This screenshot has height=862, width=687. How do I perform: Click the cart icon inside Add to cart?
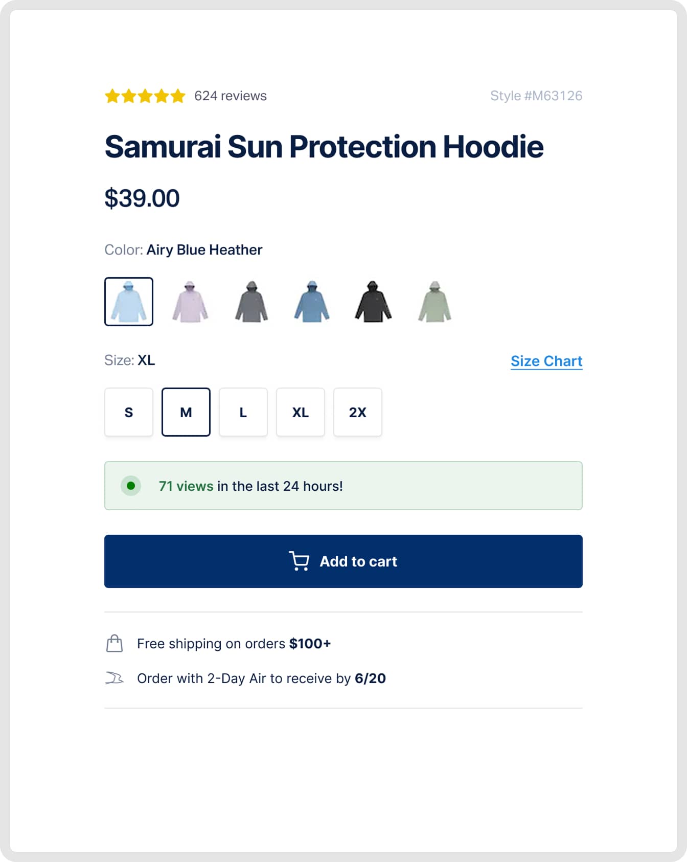301,561
